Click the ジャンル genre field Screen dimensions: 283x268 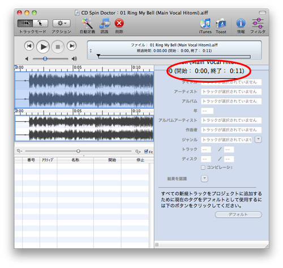226,140
